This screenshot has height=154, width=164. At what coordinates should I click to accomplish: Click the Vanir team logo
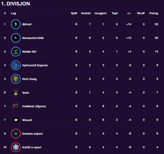pyautogui.click(x=16, y=93)
